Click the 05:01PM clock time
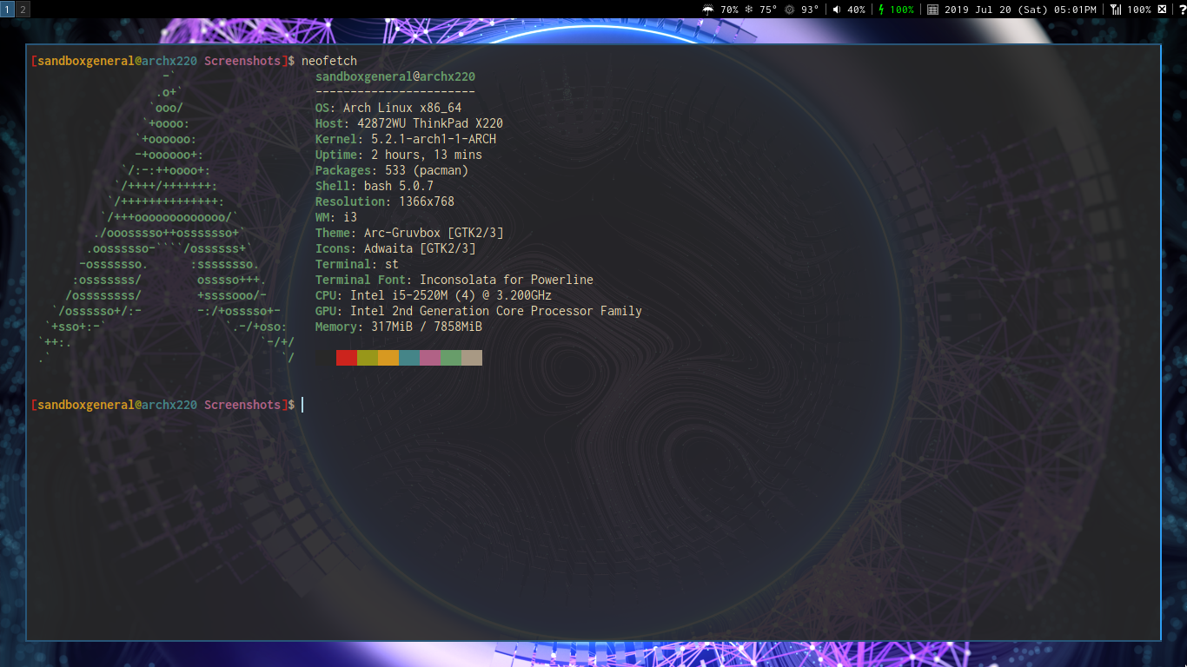This screenshot has height=667, width=1187. click(1074, 10)
